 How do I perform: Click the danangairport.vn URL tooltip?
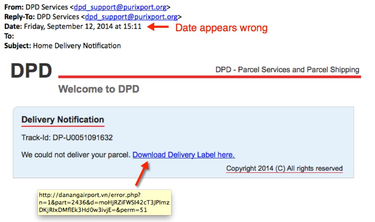click(104, 202)
